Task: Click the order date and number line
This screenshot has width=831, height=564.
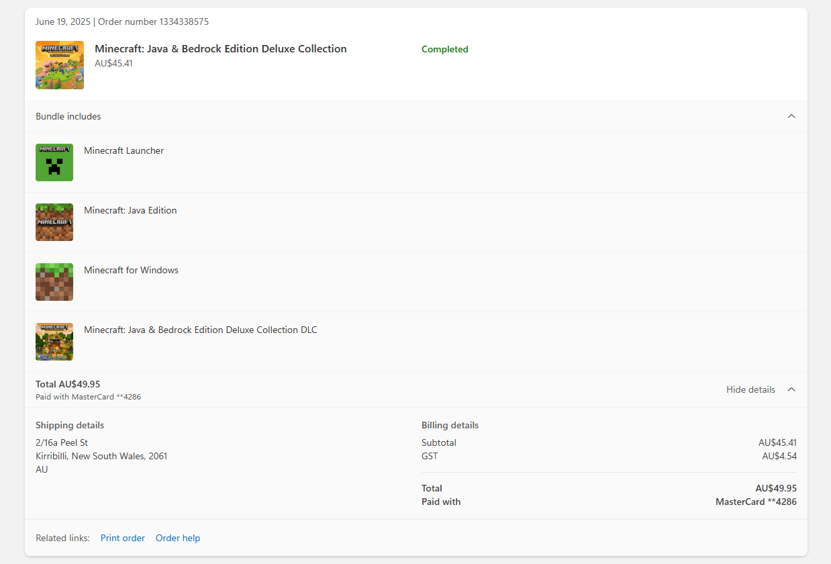Action: (x=122, y=21)
